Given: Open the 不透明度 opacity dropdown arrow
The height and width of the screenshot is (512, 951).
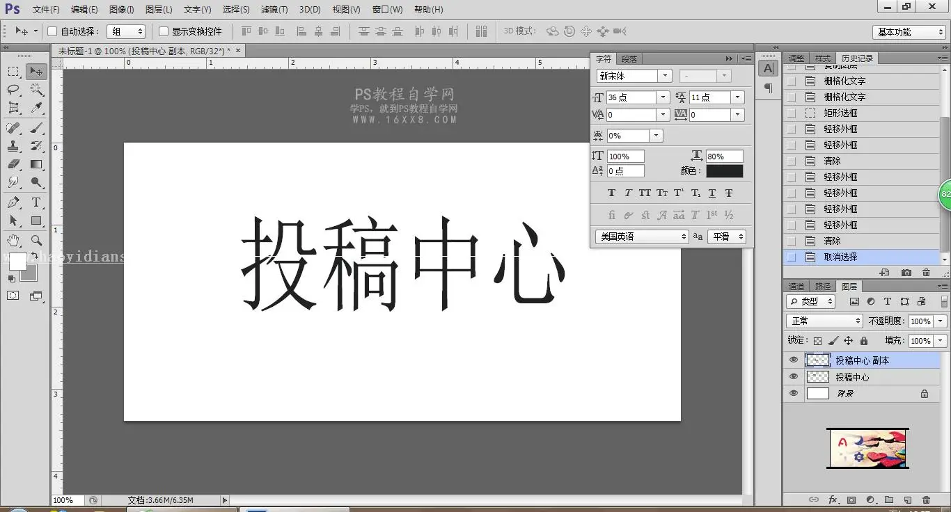Looking at the screenshot, I should (x=941, y=321).
